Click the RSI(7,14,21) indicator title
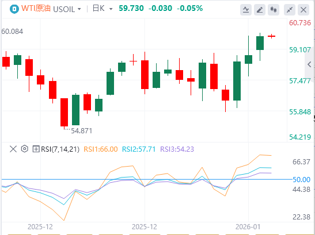 tap(60, 149)
